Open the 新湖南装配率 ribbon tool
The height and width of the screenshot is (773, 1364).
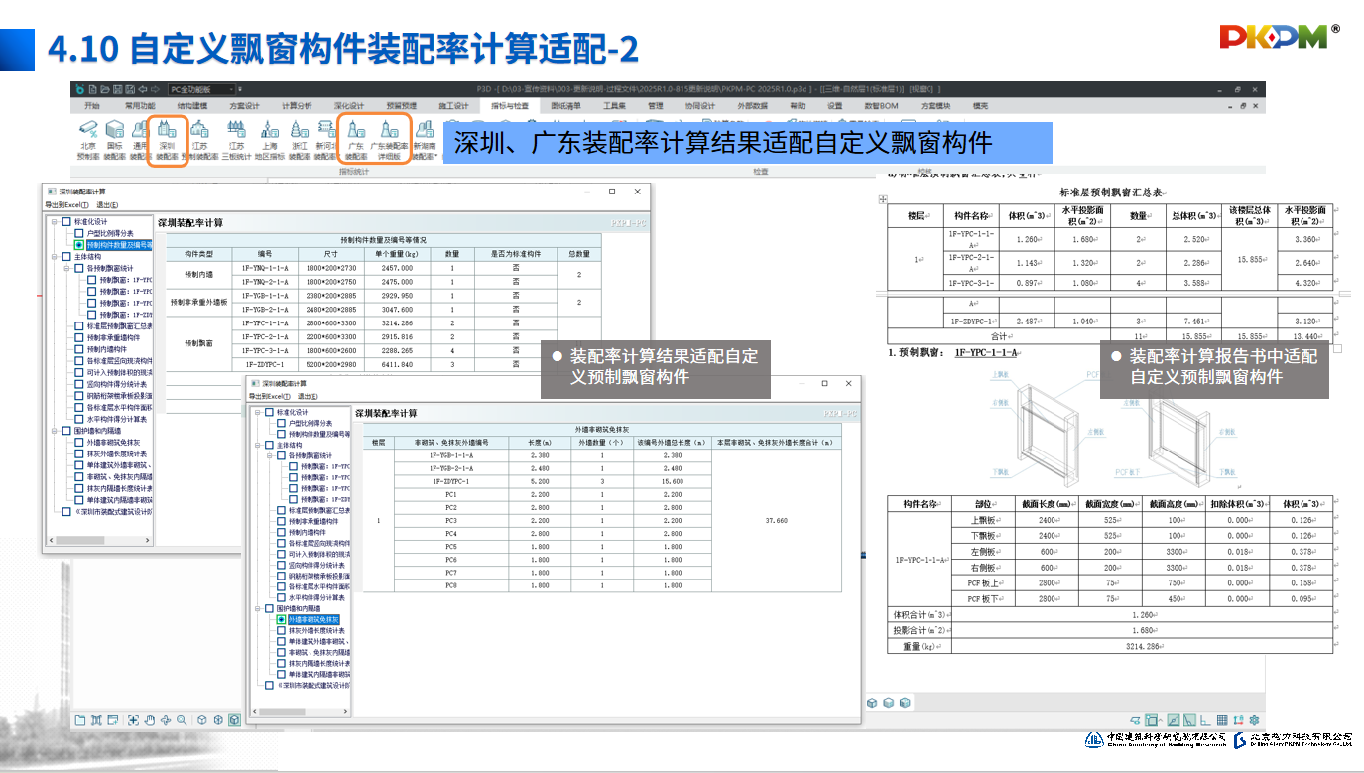click(425, 141)
